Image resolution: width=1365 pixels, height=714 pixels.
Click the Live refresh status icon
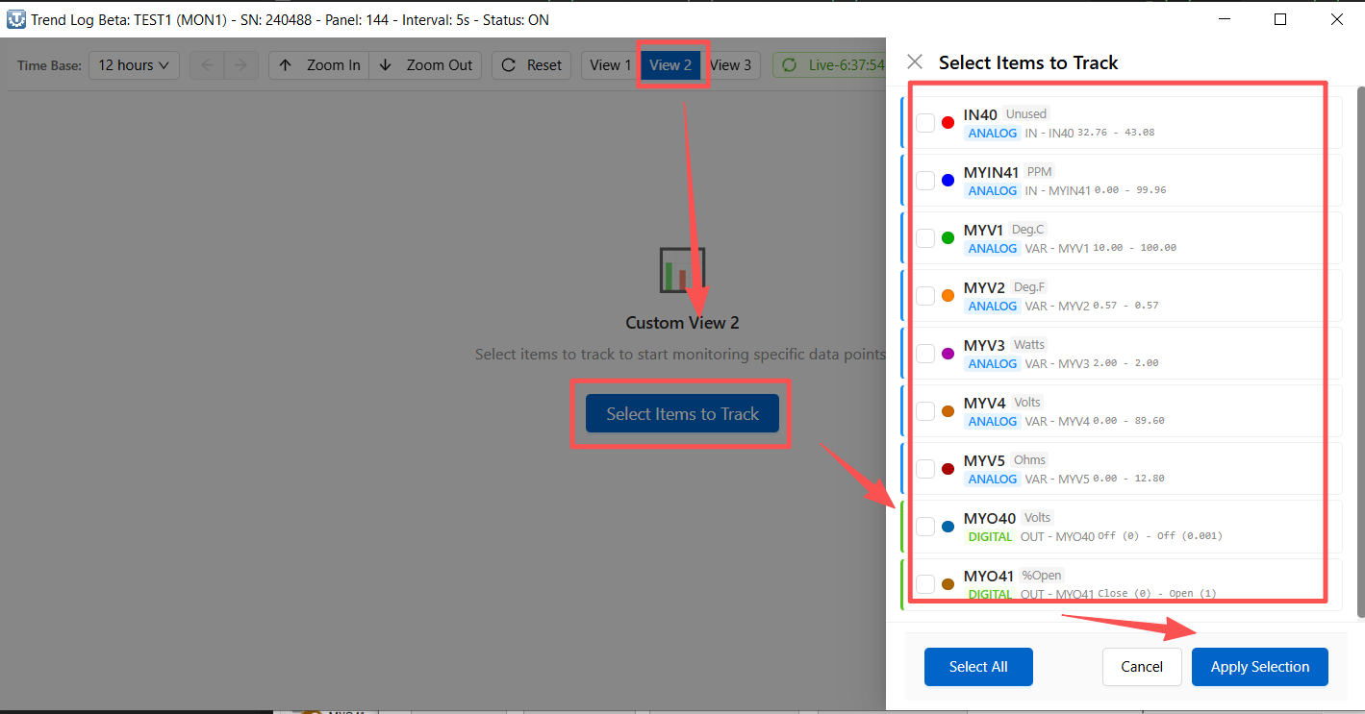790,65
